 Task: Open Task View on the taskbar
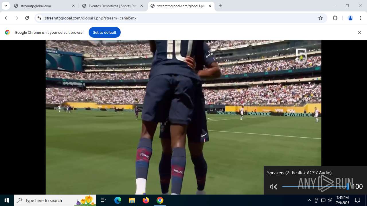click(103, 200)
